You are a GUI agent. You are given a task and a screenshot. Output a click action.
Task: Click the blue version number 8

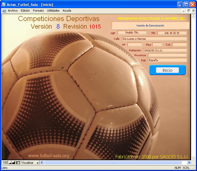pyautogui.click(x=58, y=26)
